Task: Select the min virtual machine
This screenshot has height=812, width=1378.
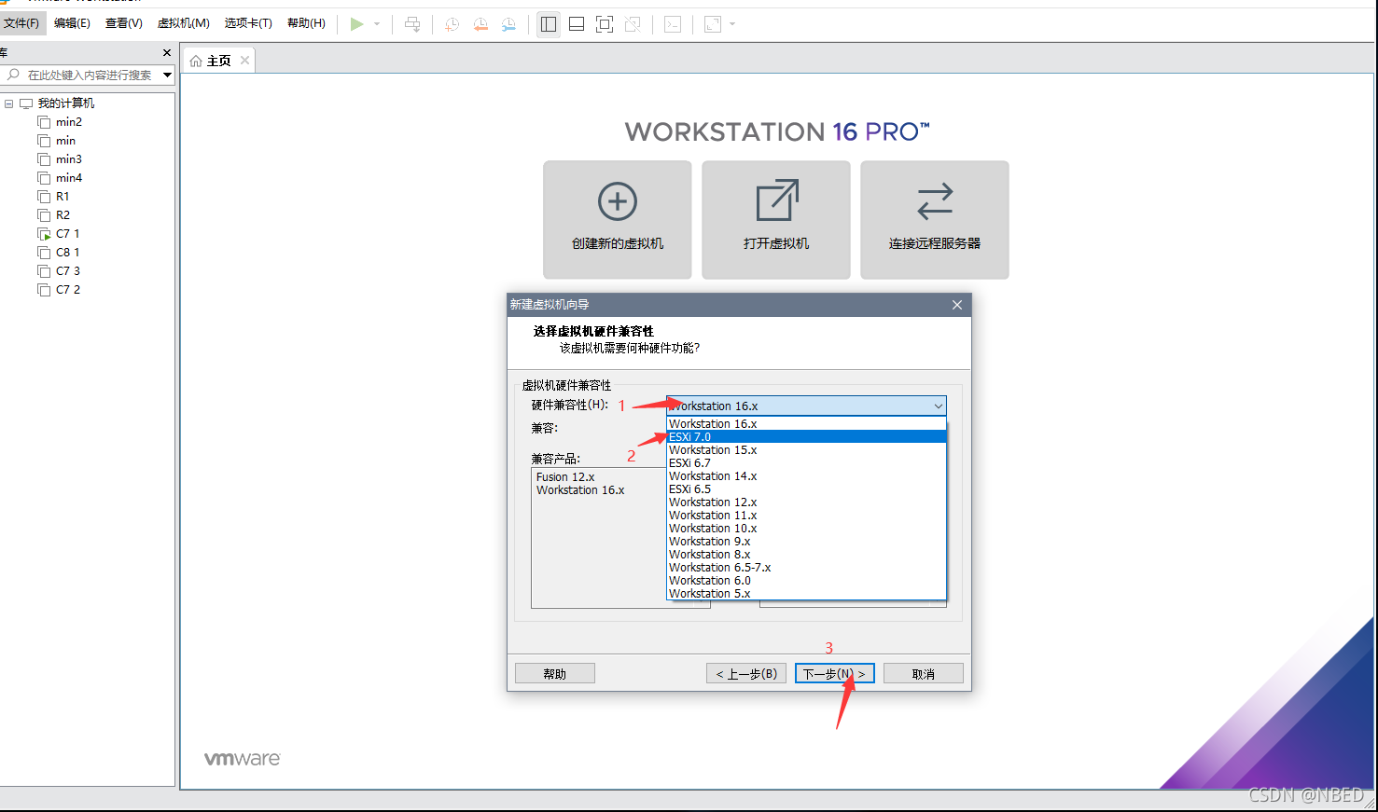Action: pos(65,141)
